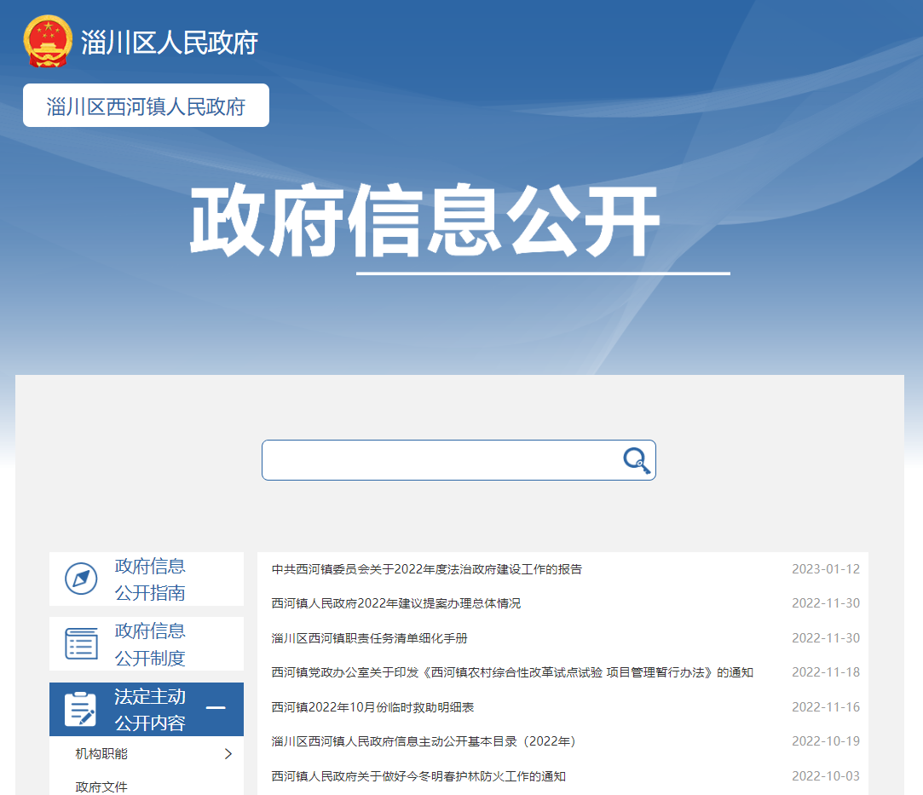Click the 淄川区西河镇人民政府 button
Image resolution: width=923 pixels, height=795 pixels.
tap(146, 106)
